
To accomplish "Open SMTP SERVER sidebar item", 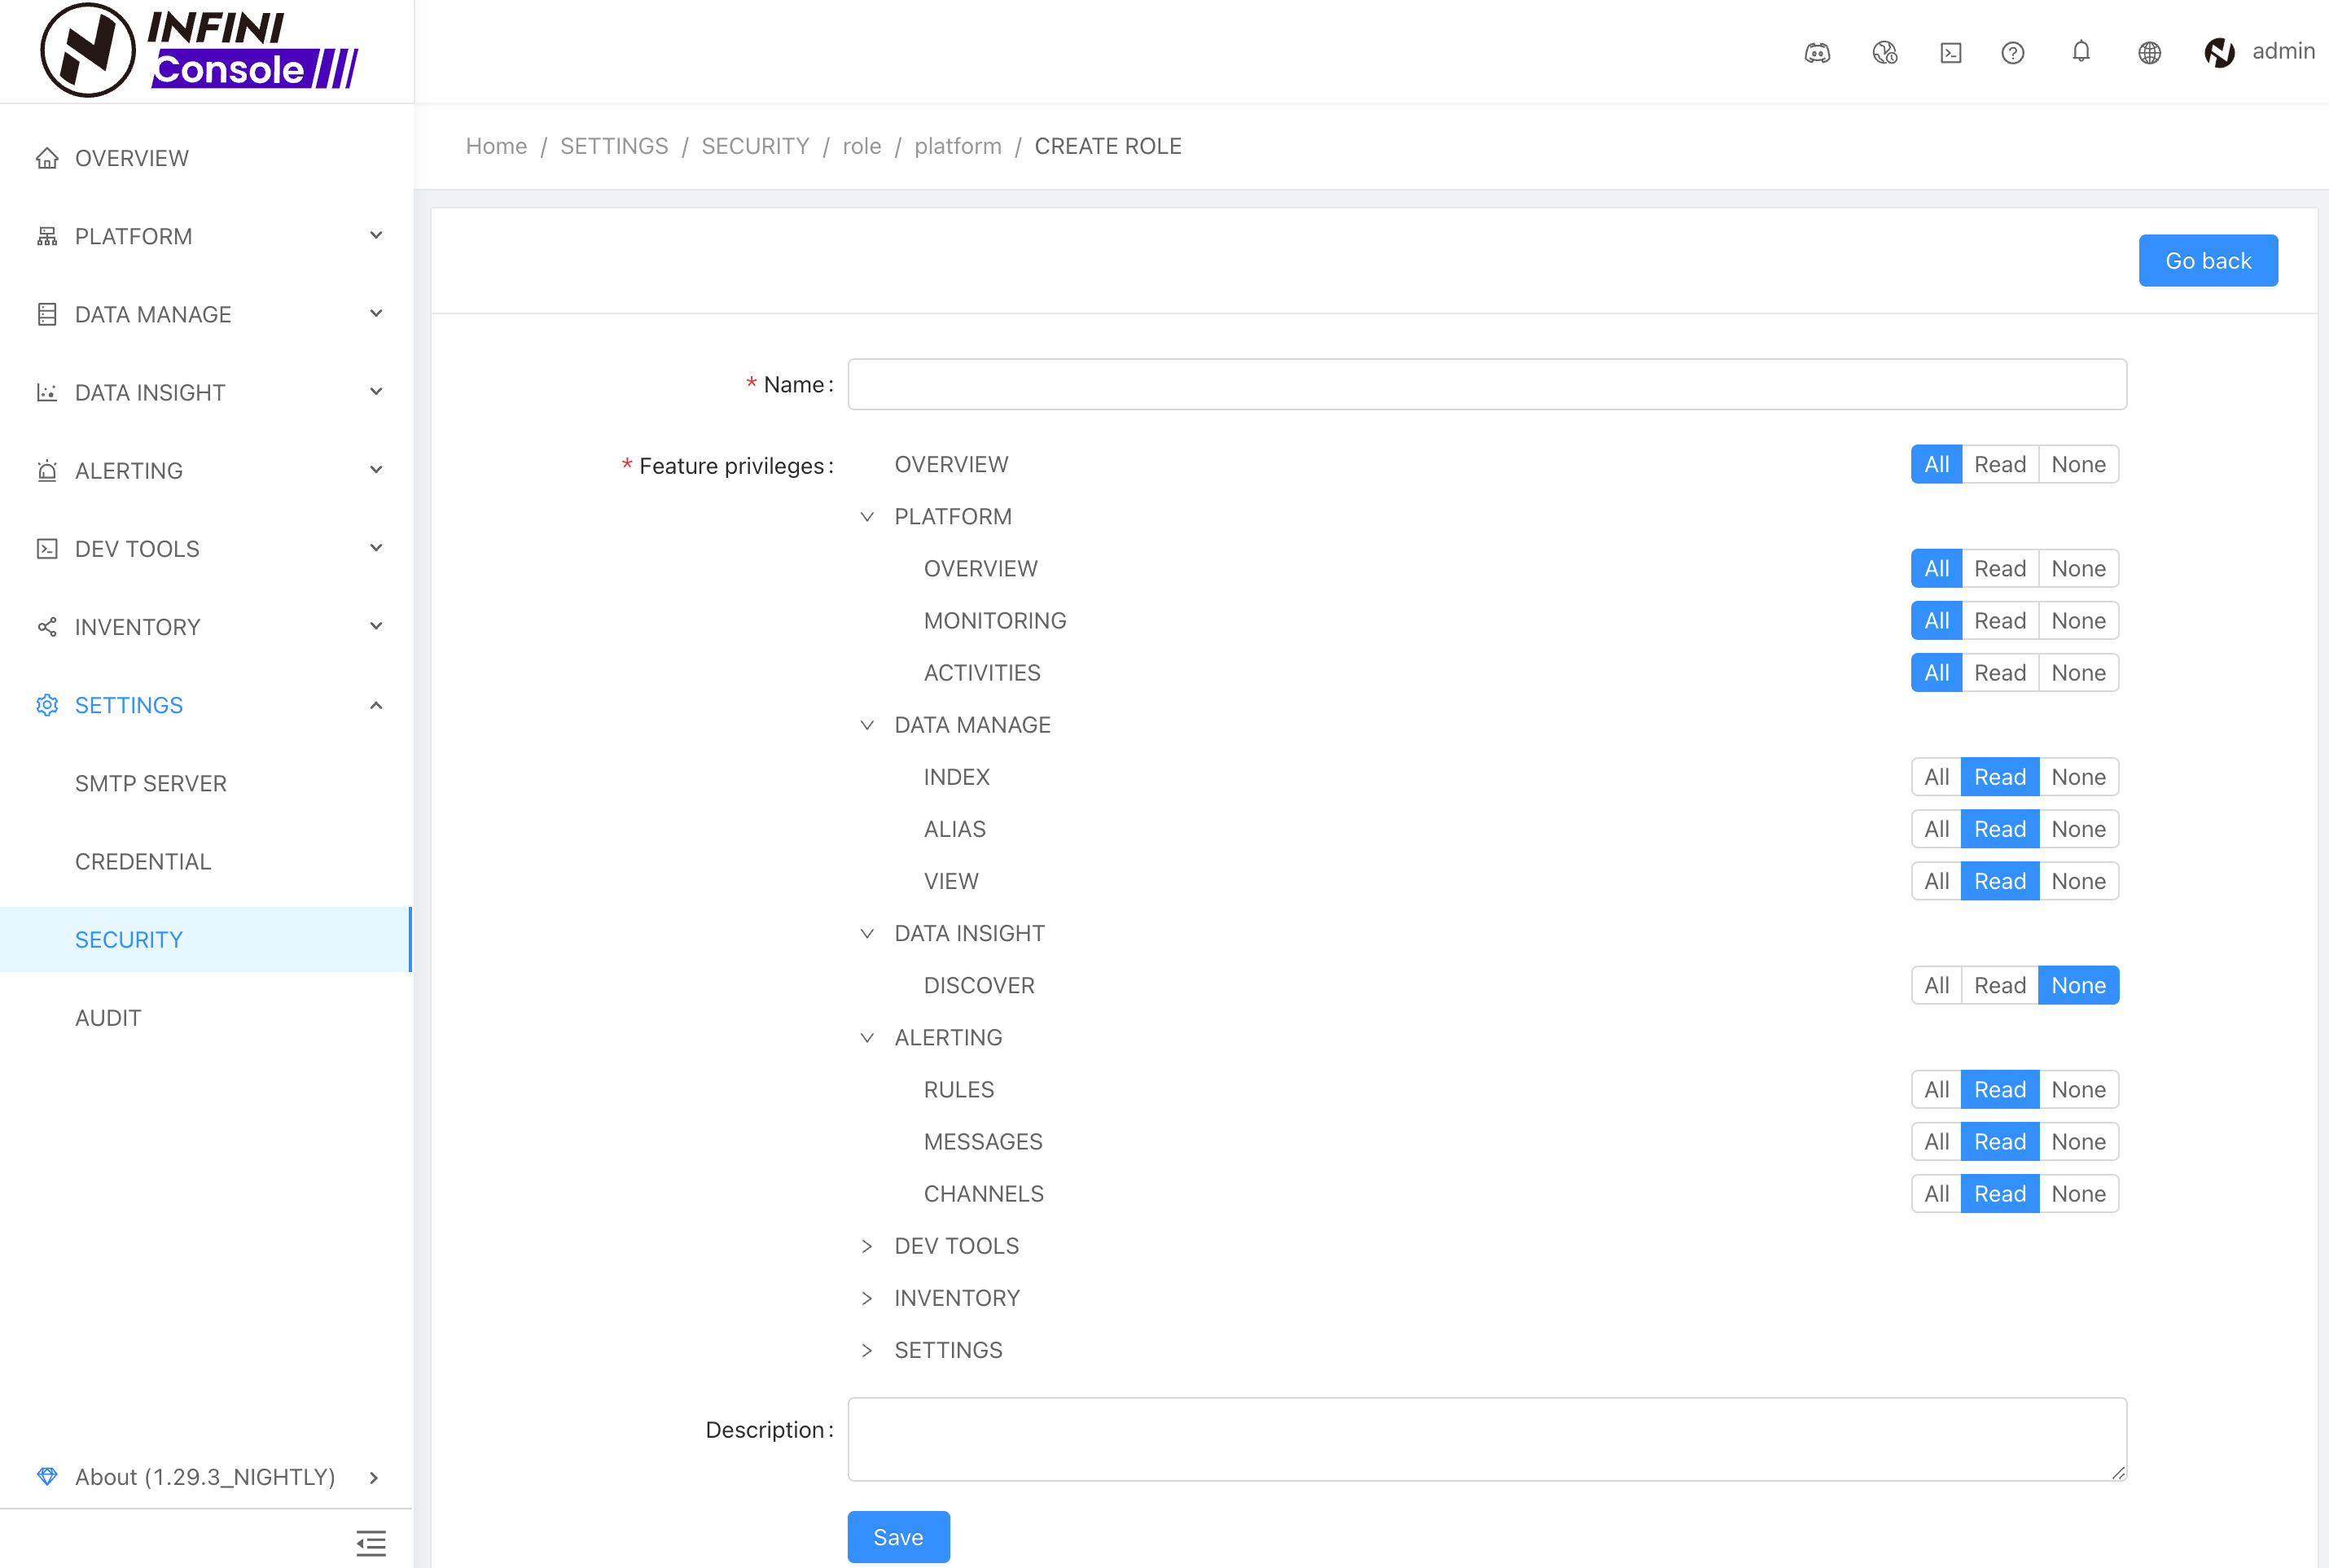I will (151, 783).
